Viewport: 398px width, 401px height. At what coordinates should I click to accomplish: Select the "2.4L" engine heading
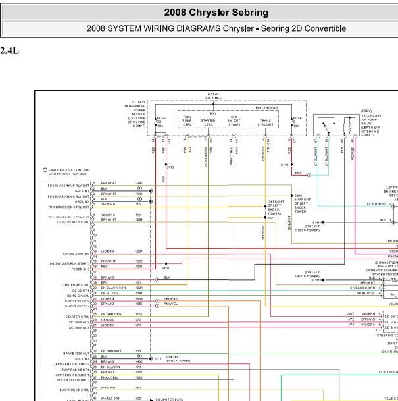(9, 51)
